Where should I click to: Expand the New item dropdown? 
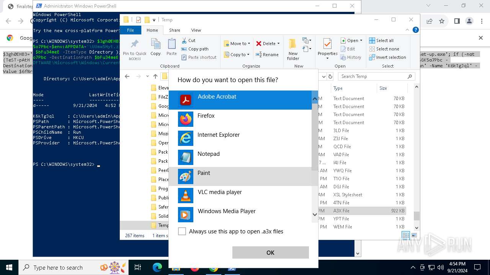click(x=306, y=40)
